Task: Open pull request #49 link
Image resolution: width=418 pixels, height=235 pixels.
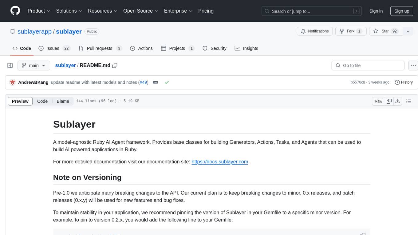Action: click(x=144, y=82)
